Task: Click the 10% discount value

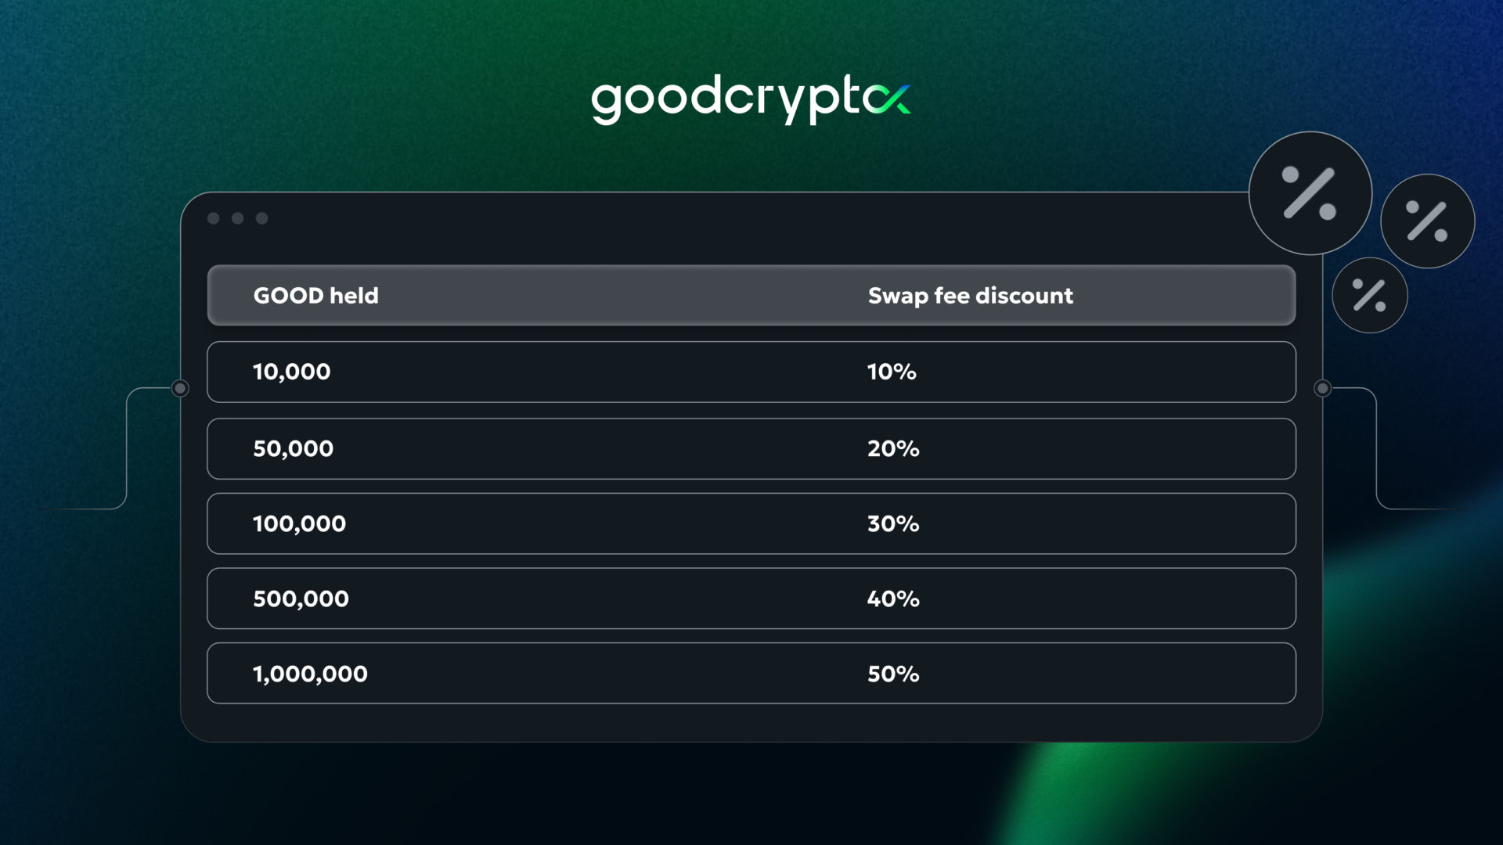Action: tap(892, 372)
